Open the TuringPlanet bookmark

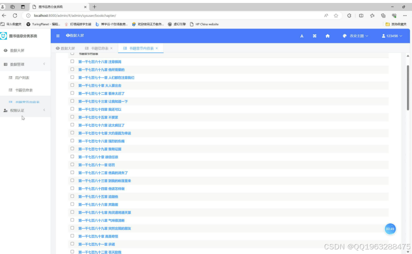pyautogui.click(x=43, y=24)
